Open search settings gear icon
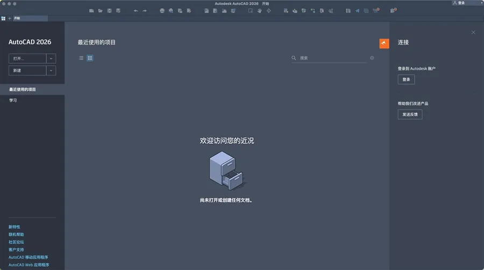Image resolution: width=484 pixels, height=270 pixels. click(x=372, y=58)
